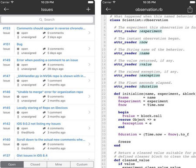Click comments icon of issue #147
196x168 pixels.
pyautogui.click(x=44, y=81)
